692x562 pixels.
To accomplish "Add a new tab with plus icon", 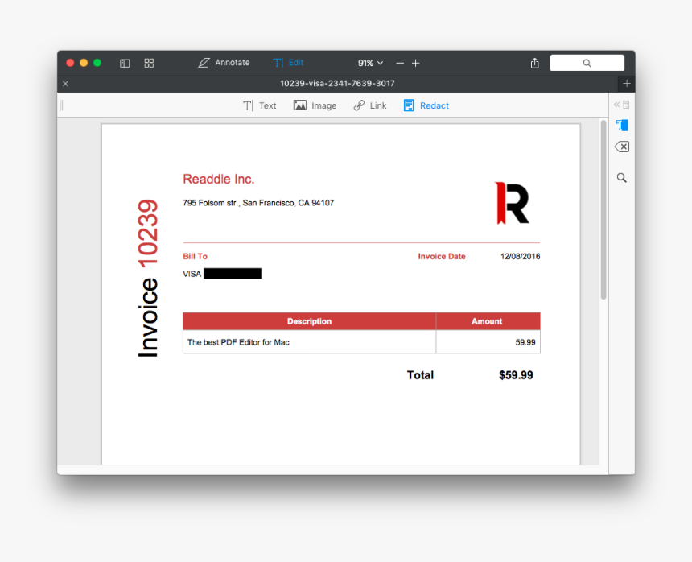I will 627,84.
